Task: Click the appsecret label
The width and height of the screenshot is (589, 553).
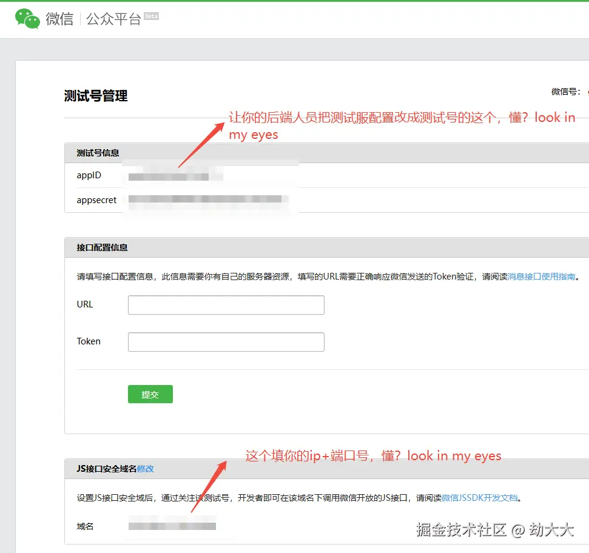Action: click(x=96, y=200)
